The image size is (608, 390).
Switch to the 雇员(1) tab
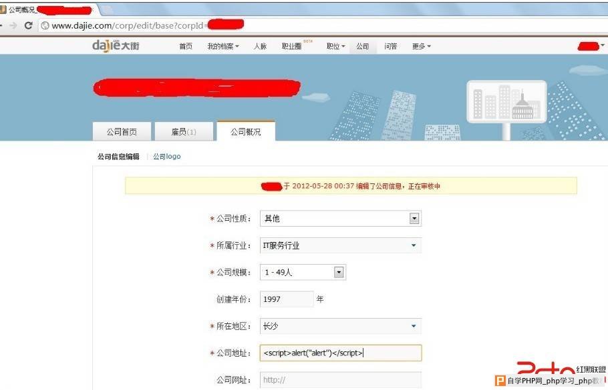click(x=184, y=131)
